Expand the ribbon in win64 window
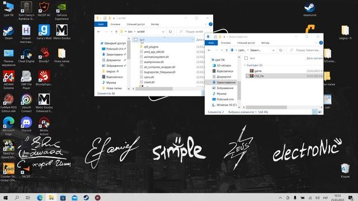The height and width of the screenshot is (201, 358). tap(206, 24)
